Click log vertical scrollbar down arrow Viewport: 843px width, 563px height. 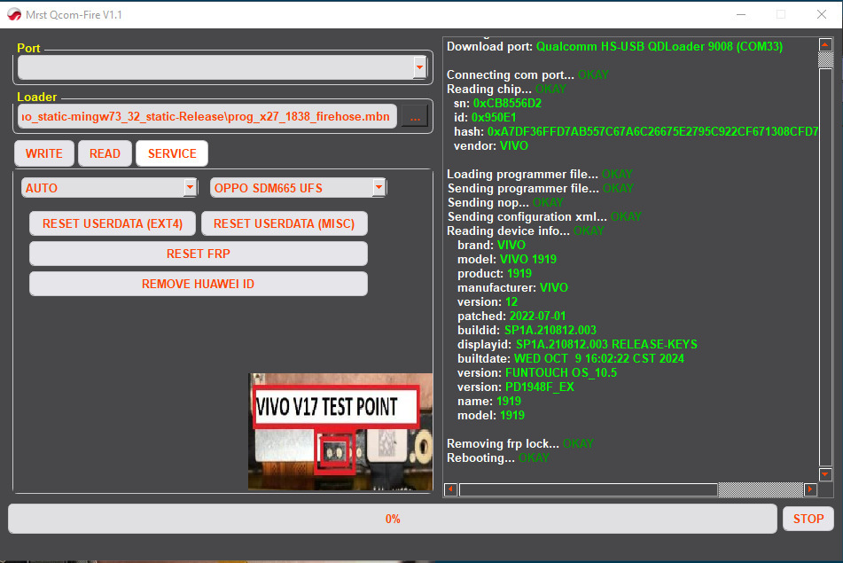(825, 474)
